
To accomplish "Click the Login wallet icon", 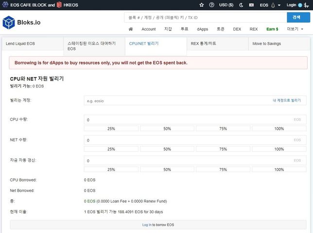I will pos(300,5).
